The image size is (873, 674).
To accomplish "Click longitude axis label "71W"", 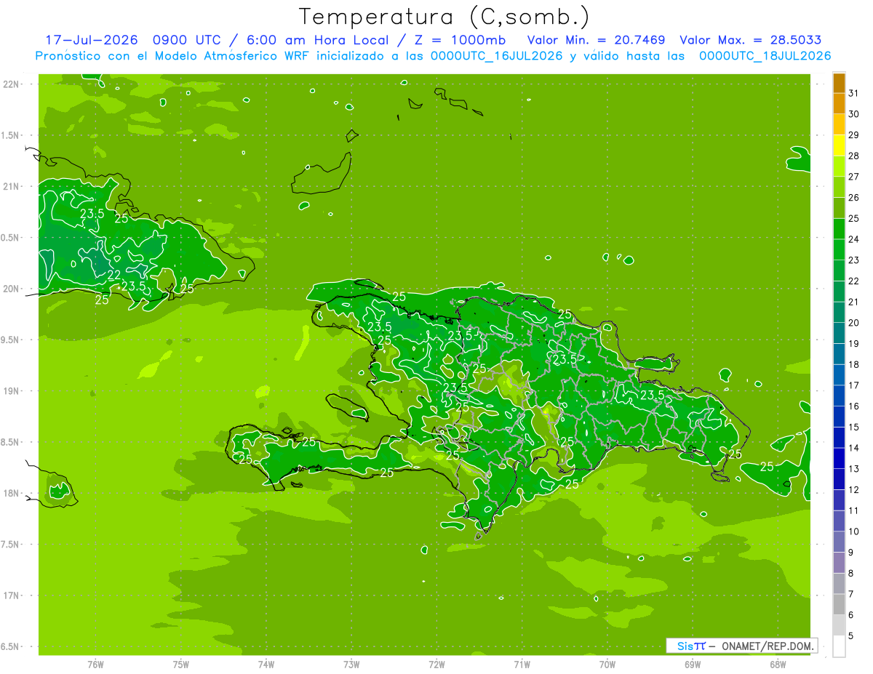I will tap(522, 664).
